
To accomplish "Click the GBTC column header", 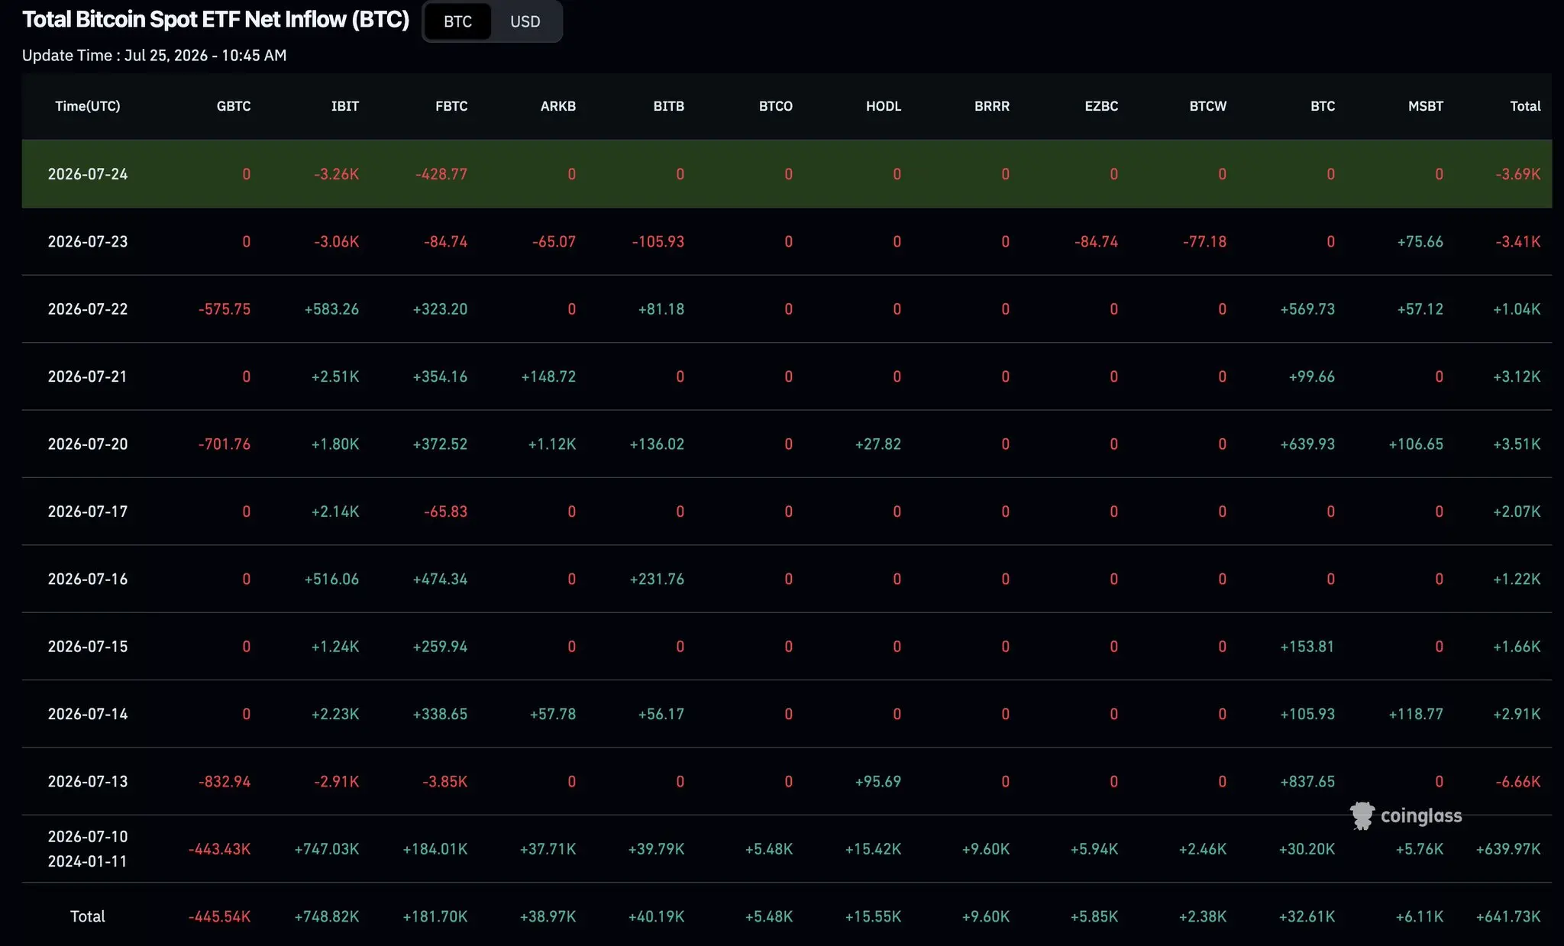I will pyautogui.click(x=234, y=106).
